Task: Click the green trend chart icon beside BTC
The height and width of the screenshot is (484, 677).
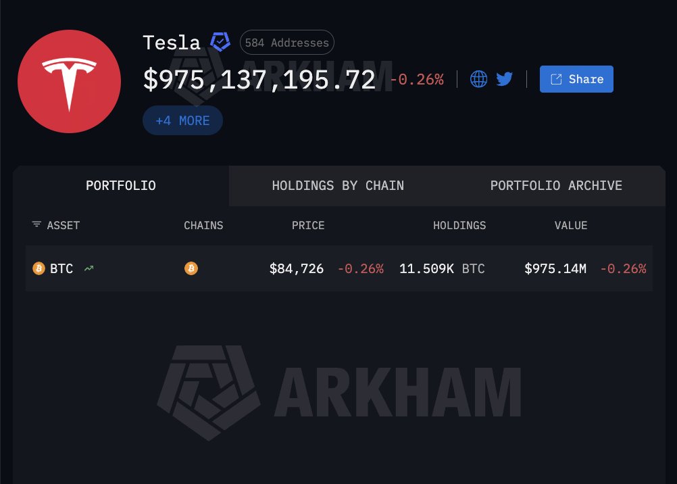Action: coord(89,268)
